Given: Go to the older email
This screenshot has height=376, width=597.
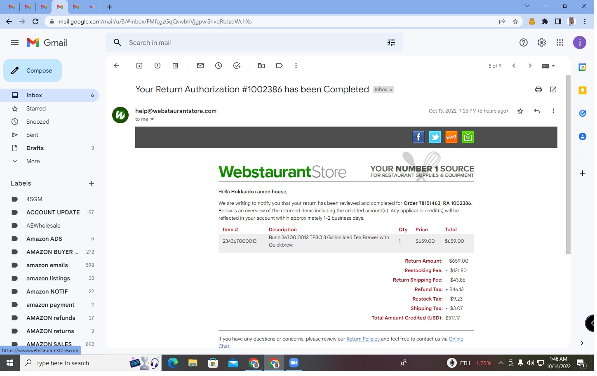Looking at the screenshot, I should coord(530,66).
